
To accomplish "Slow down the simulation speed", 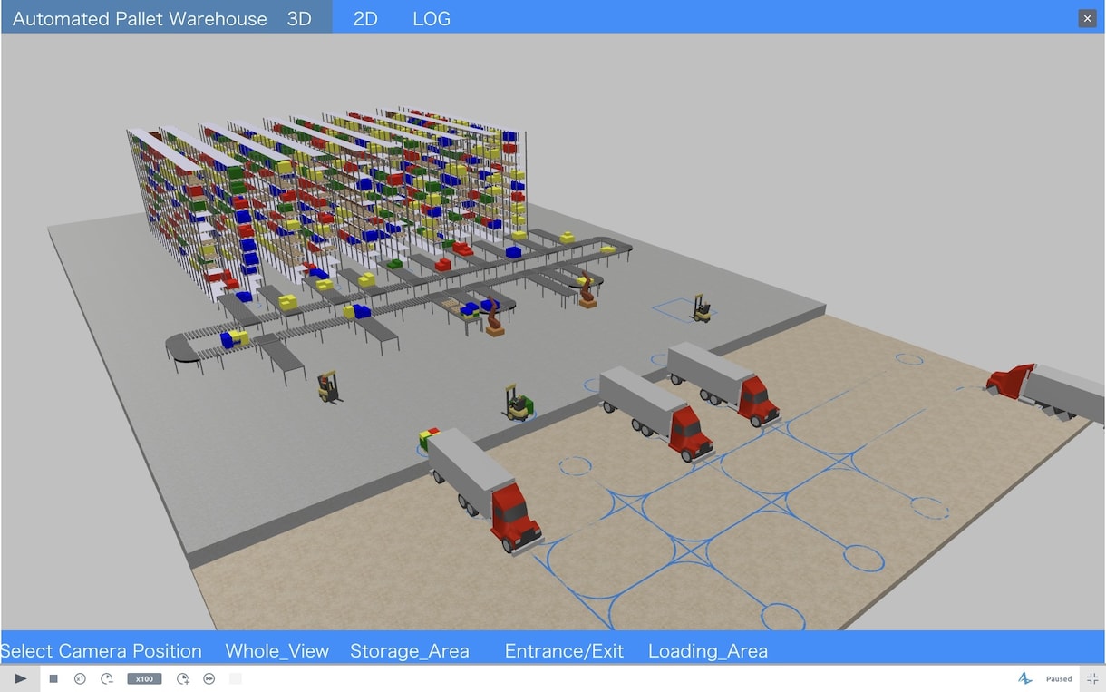I will click(x=106, y=678).
